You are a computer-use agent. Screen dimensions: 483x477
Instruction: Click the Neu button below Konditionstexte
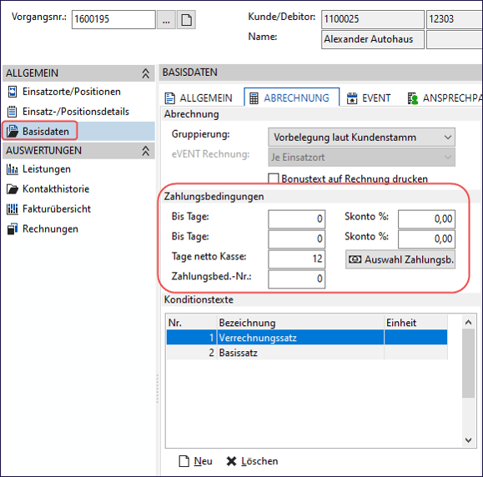click(195, 461)
